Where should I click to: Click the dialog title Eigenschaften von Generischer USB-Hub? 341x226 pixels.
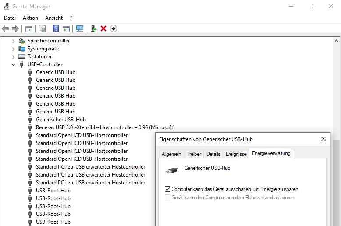pos(206,139)
